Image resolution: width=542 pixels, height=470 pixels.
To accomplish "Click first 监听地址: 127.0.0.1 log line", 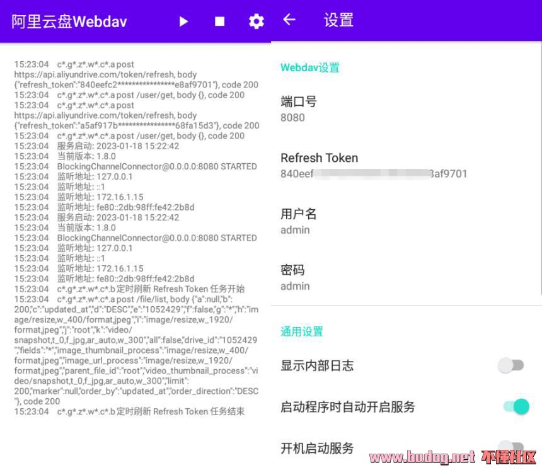I will (73, 176).
